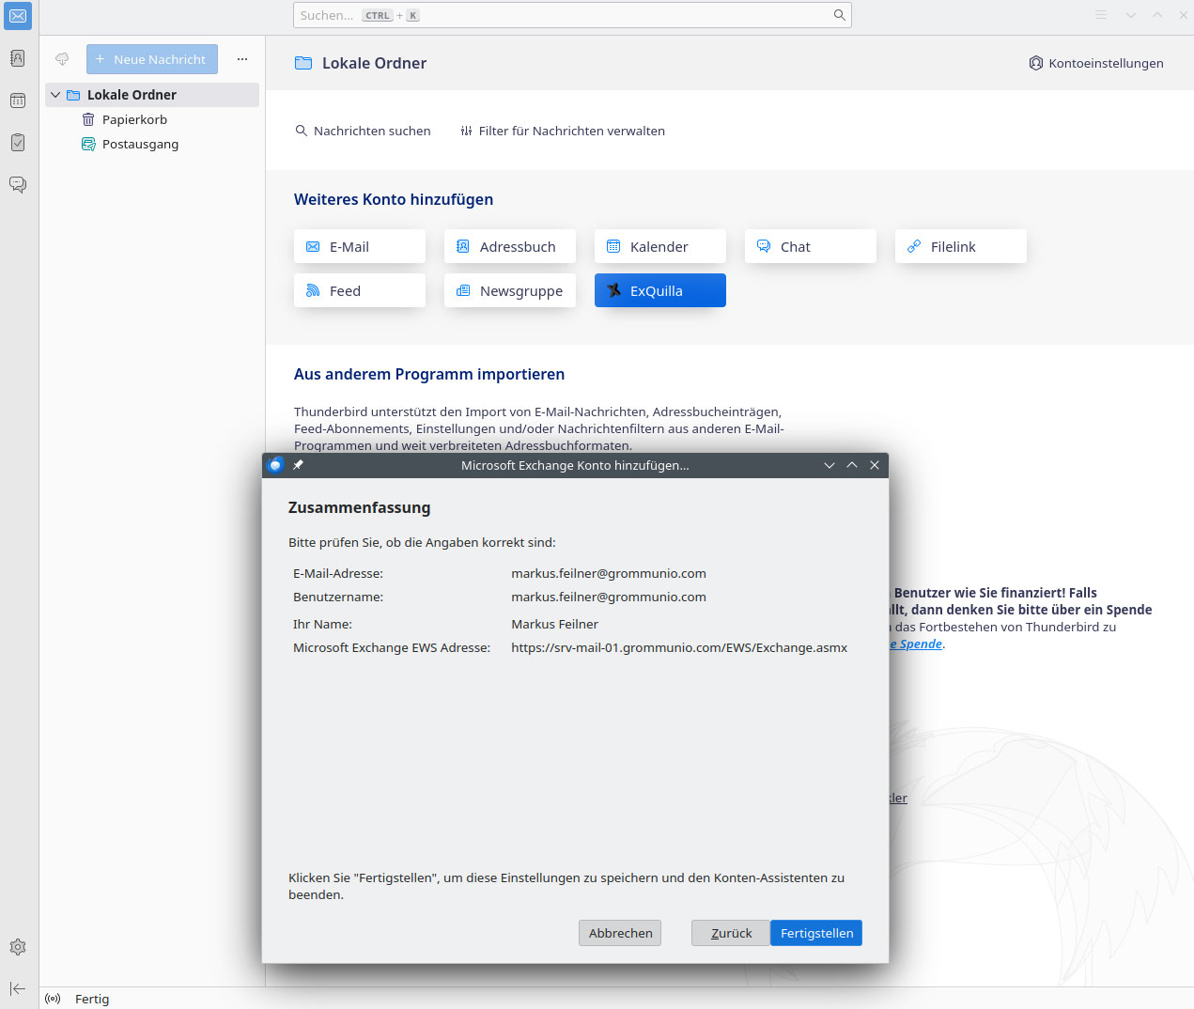Viewport: 1194px width, 1009px height.
Task: Click Zurück in the Exchange dialog
Action: click(731, 933)
